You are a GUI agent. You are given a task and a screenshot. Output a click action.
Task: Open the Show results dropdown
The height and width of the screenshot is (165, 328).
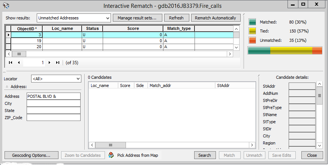pyautogui.click(x=108, y=18)
